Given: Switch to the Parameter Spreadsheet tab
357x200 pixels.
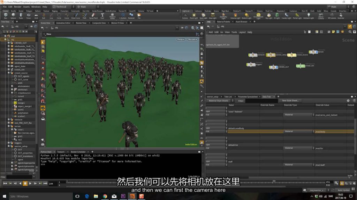Looking at the screenshot, I should tap(248, 97).
